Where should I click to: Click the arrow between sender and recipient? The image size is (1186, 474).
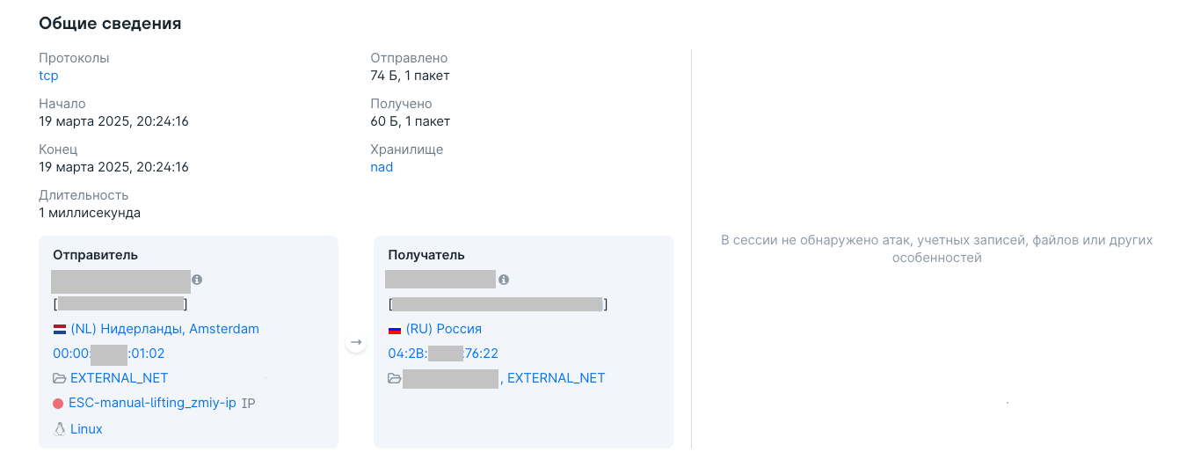(356, 342)
